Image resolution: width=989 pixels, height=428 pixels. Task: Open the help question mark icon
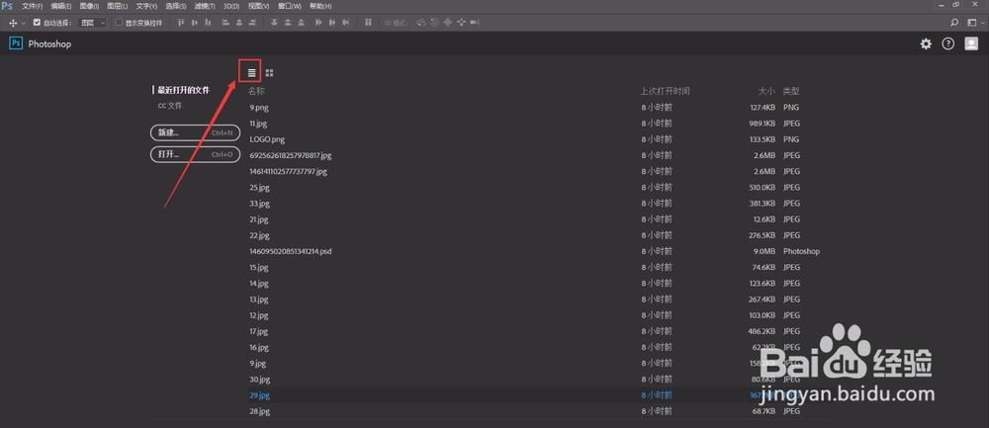[948, 43]
